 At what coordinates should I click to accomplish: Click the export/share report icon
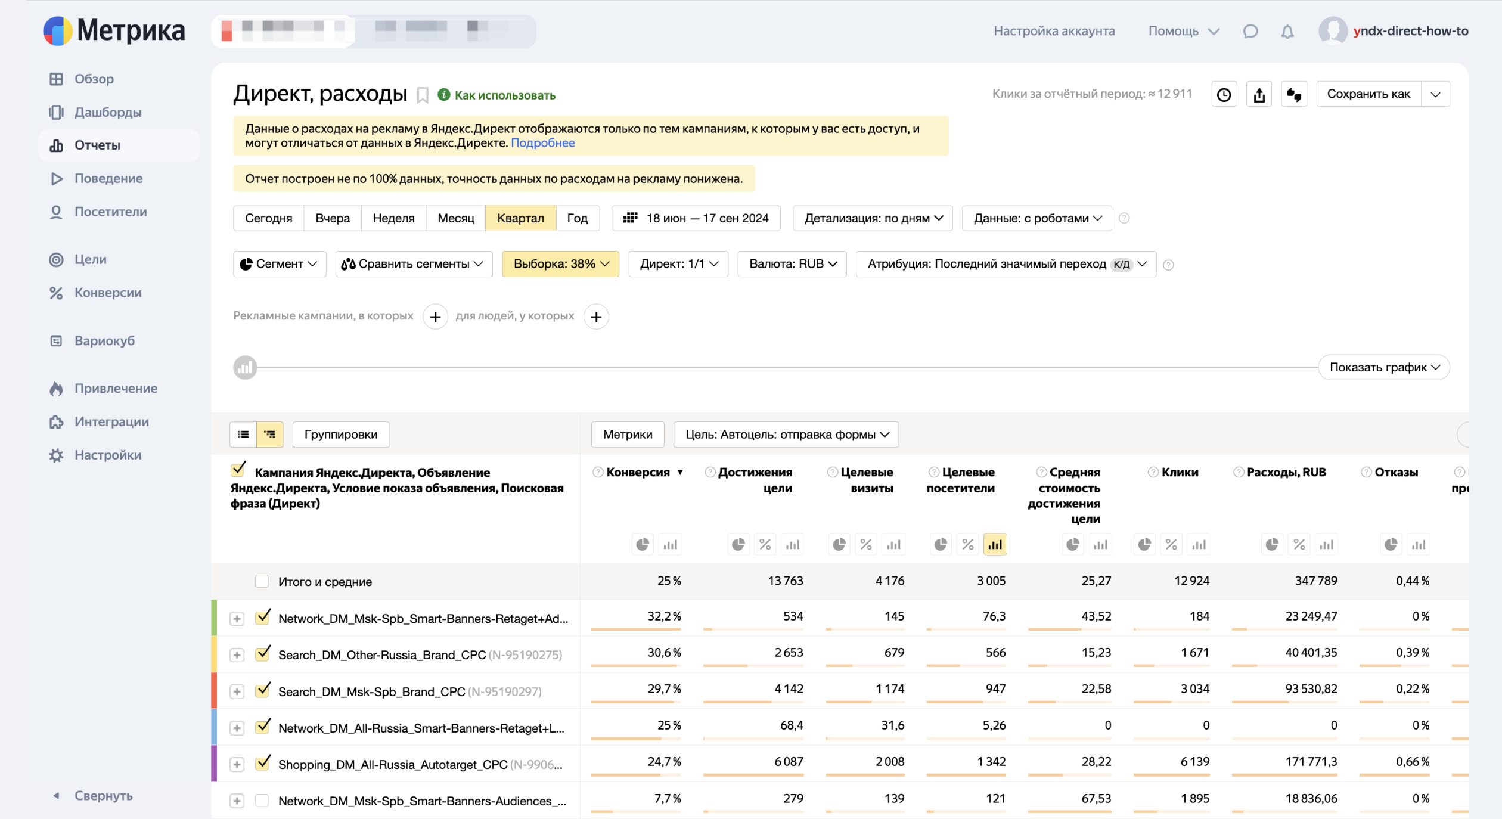click(1259, 94)
